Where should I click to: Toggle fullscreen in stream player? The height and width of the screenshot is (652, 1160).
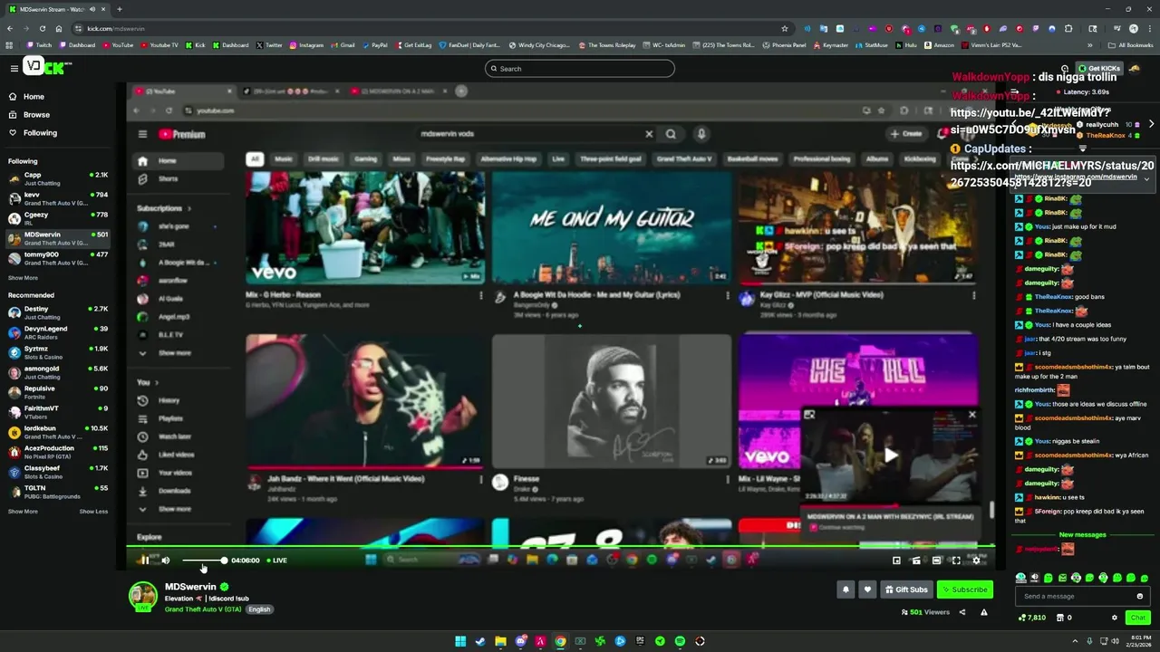956,561
